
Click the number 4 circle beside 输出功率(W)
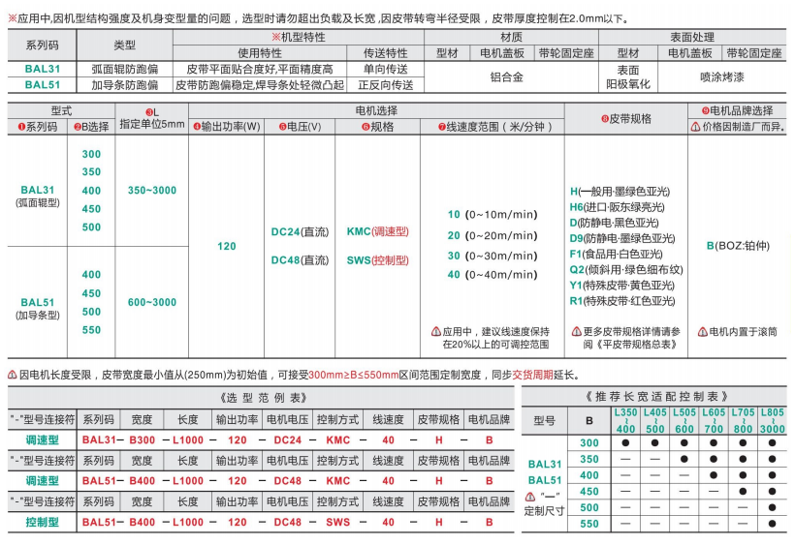point(196,127)
